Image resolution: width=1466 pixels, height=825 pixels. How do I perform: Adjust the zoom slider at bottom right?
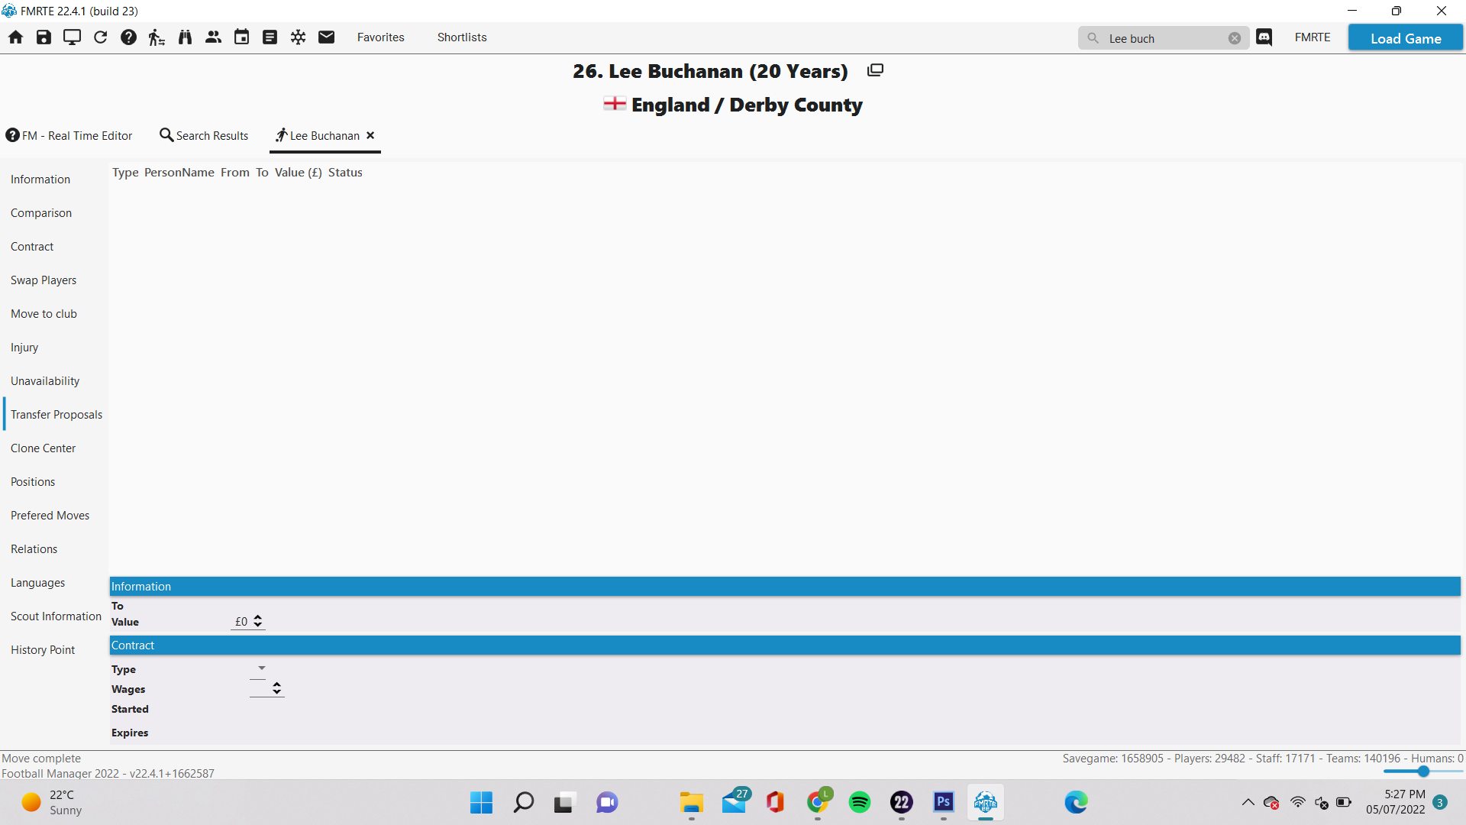pos(1423,772)
